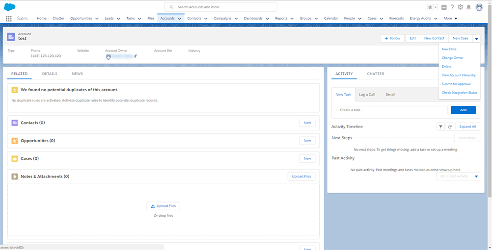Viewport: 492px width, 250px height.
Task: Switch to the NEWS tab
Action: pos(77,74)
